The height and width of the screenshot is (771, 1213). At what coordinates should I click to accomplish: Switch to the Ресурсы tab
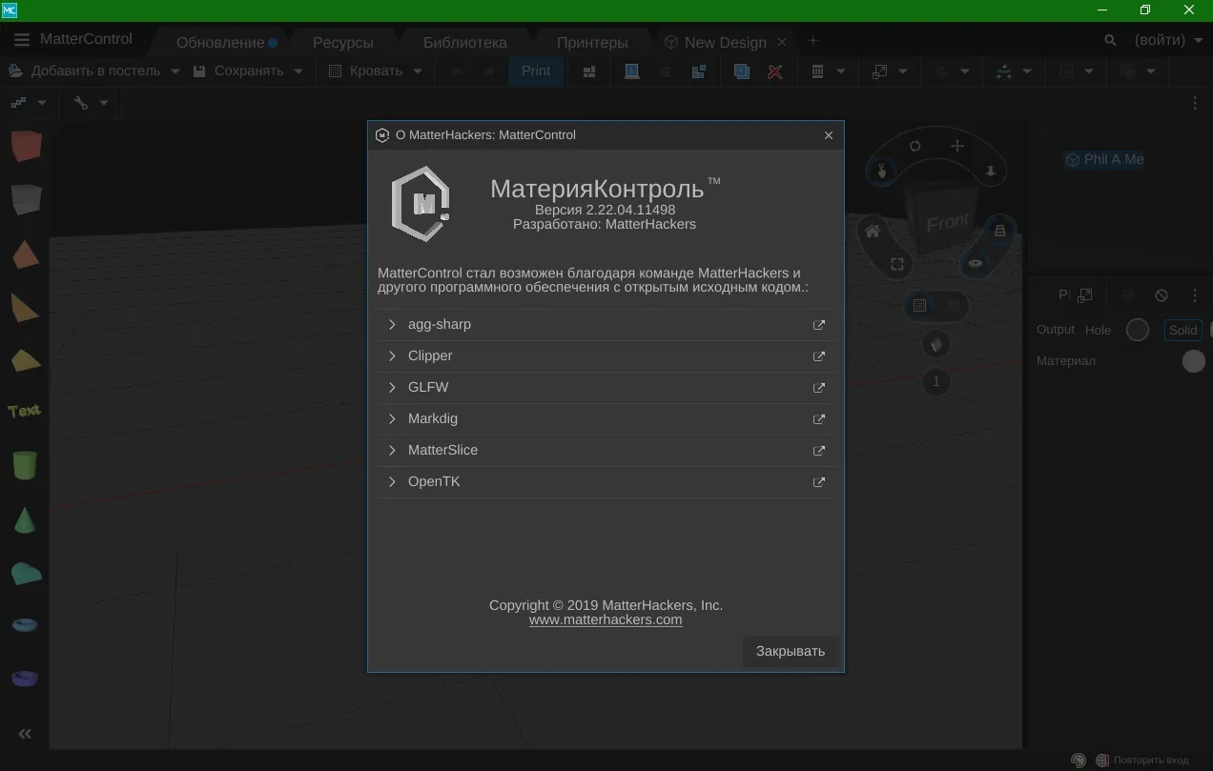(x=343, y=43)
